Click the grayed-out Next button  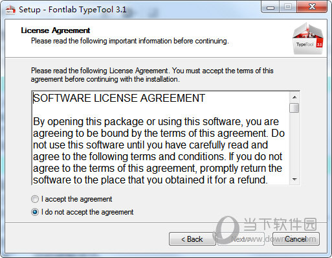click(x=241, y=239)
